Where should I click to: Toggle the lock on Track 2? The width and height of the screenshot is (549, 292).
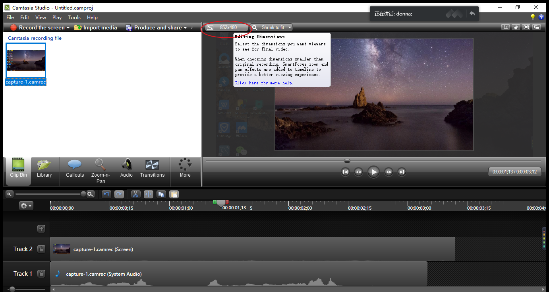pyautogui.click(x=41, y=249)
